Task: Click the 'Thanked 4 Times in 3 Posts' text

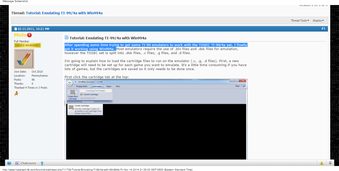Action: (31, 88)
